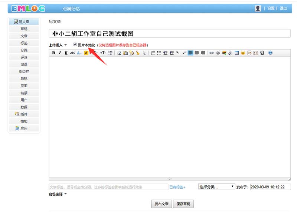The height and width of the screenshot is (212, 297).
Task: Insert a horizontal rule line
Action: click(x=110, y=53)
